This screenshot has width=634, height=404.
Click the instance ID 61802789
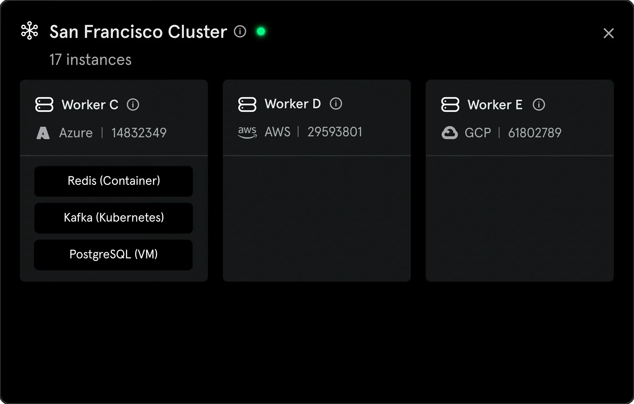[535, 133]
